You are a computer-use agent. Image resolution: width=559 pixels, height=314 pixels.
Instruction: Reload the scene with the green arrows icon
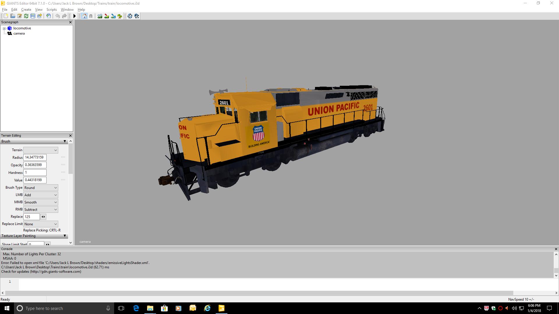coord(26,16)
